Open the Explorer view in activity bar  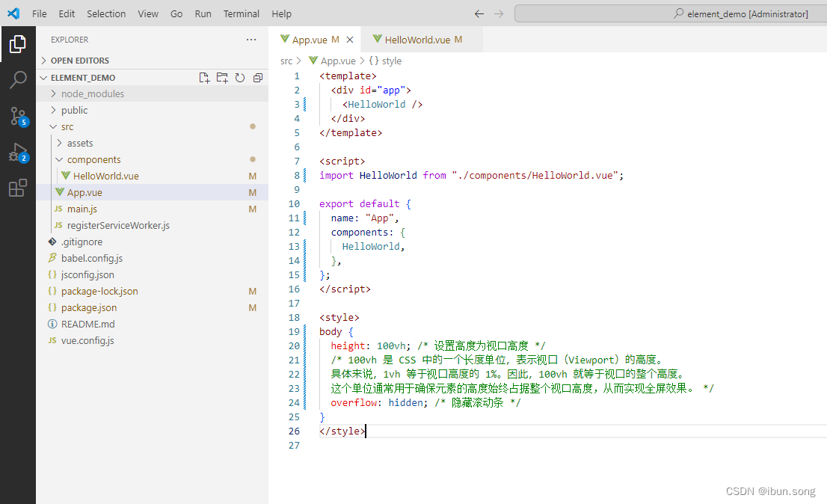[x=17, y=44]
